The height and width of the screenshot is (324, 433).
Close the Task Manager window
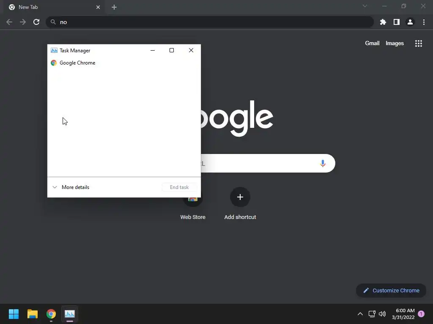tap(191, 51)
